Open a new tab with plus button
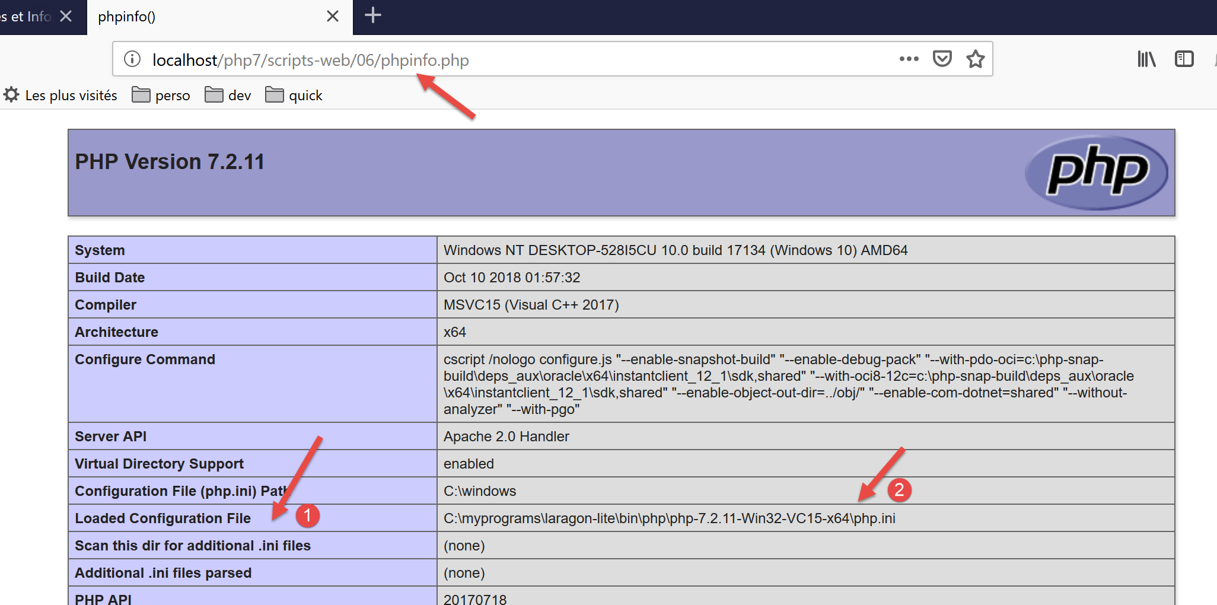 (372, 15)
